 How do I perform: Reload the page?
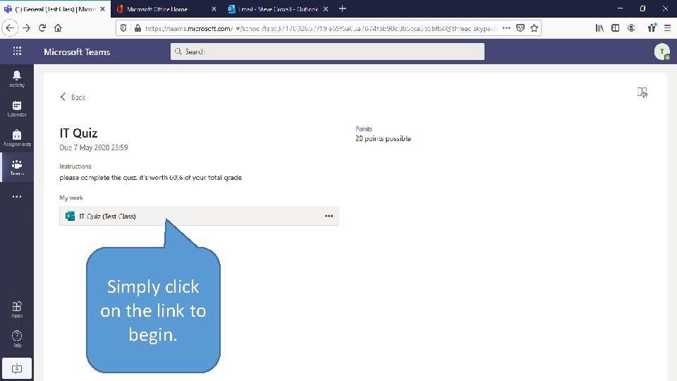pyautogui.click(x=42, y=28)
